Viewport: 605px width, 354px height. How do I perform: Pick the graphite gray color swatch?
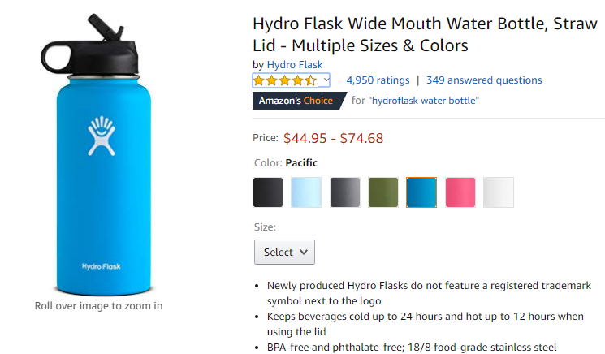coord(345,192)
